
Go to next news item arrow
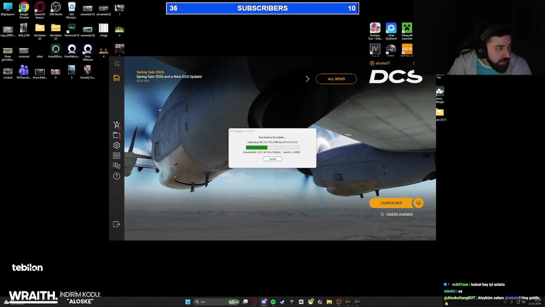tap(307, 79)
